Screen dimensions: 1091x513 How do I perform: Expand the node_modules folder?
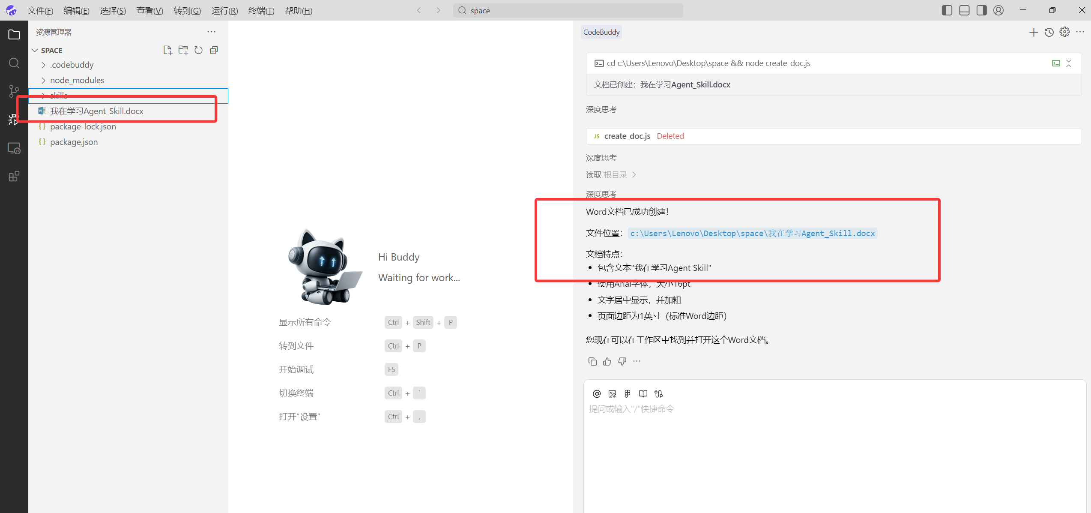tap(77, 80)
